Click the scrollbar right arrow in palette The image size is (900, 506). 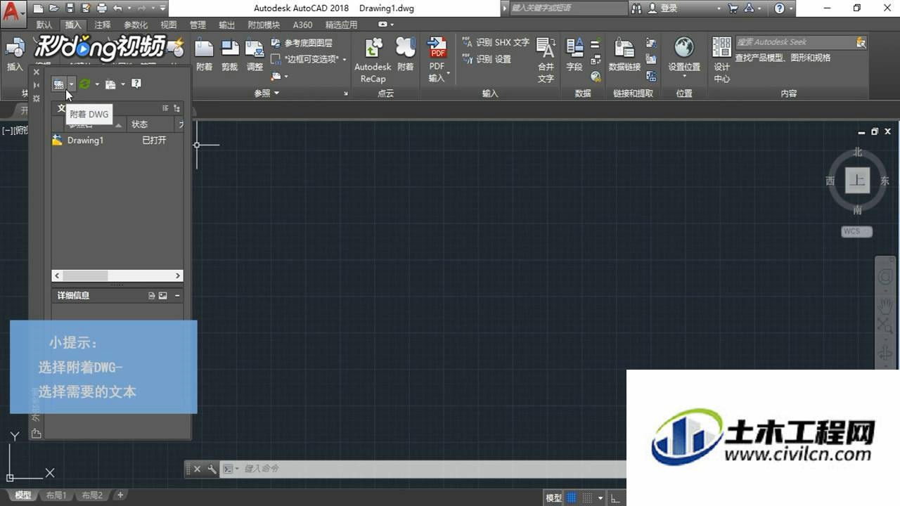tap(178, 276)
